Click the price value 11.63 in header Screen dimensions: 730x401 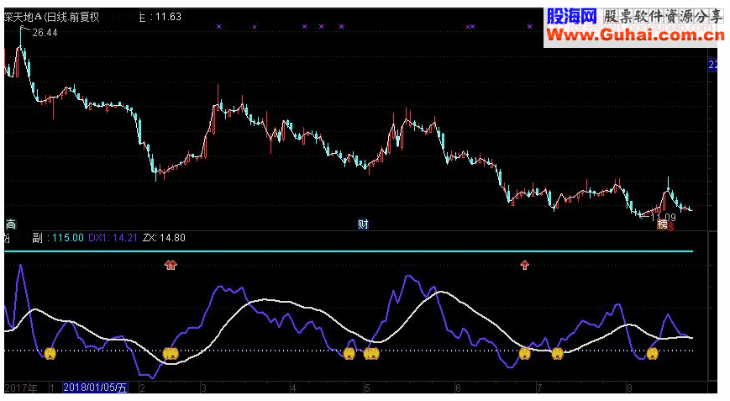[168, 17]
